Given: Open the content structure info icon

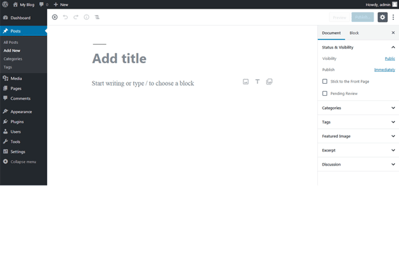Looking at the screenshot, I should pos(86,17).
